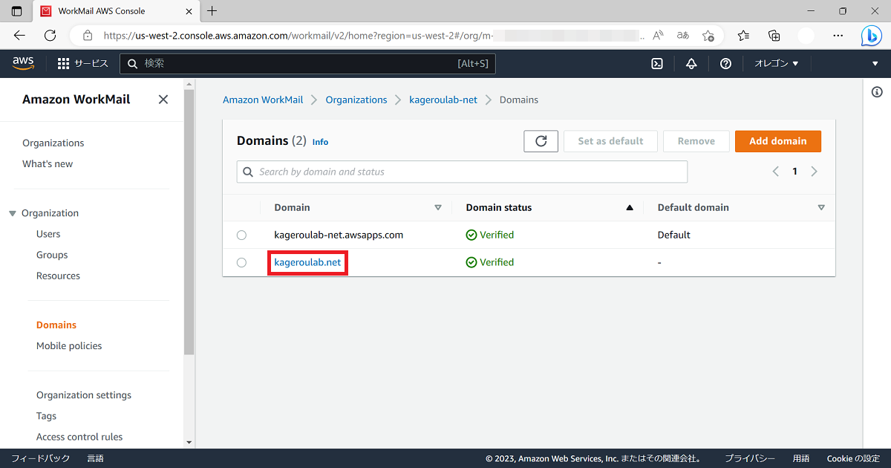This screenshot has height=468, width=891.
Task: Open AWS CloudShell from the top bar
Action: pyautogui.click(x=656, y=63)
